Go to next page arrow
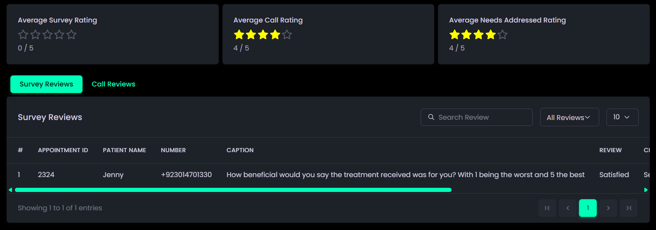Image resolution: width=656 pixels, height=230 pixels. tap(608, 208)
